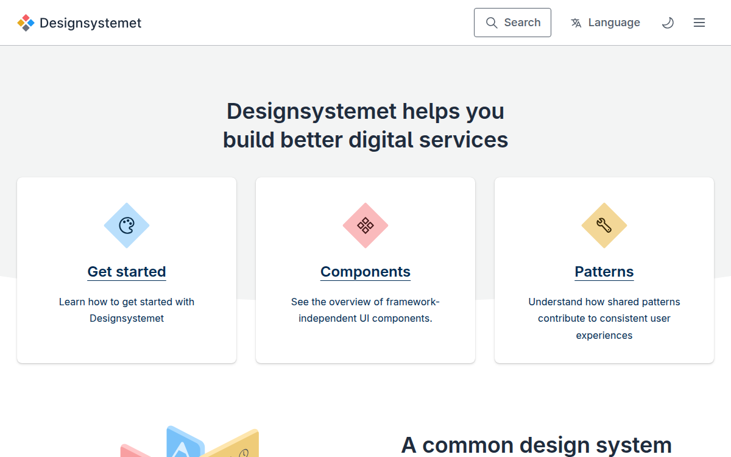This screenshot has height=457, width=731.
Task: Toggle dark mode with the moon icon
Action: click(x=668, y=23)
